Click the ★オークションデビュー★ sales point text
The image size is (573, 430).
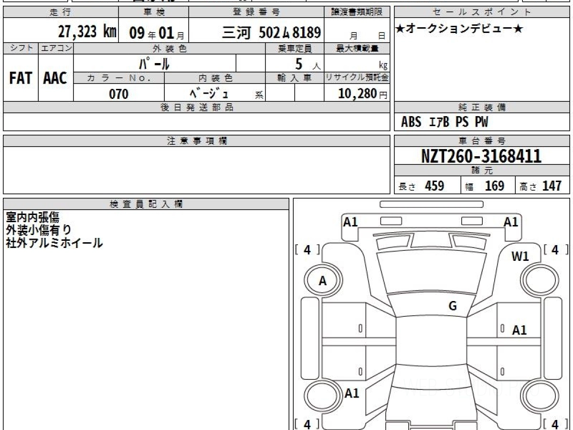(x=459, y=29)
